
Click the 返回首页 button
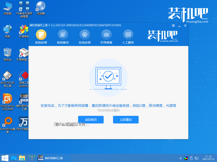(91, 120)
